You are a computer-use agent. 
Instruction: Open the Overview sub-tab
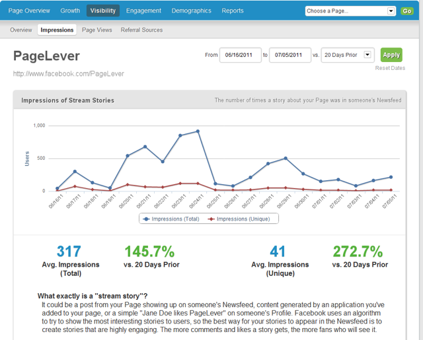coord(21,30)
